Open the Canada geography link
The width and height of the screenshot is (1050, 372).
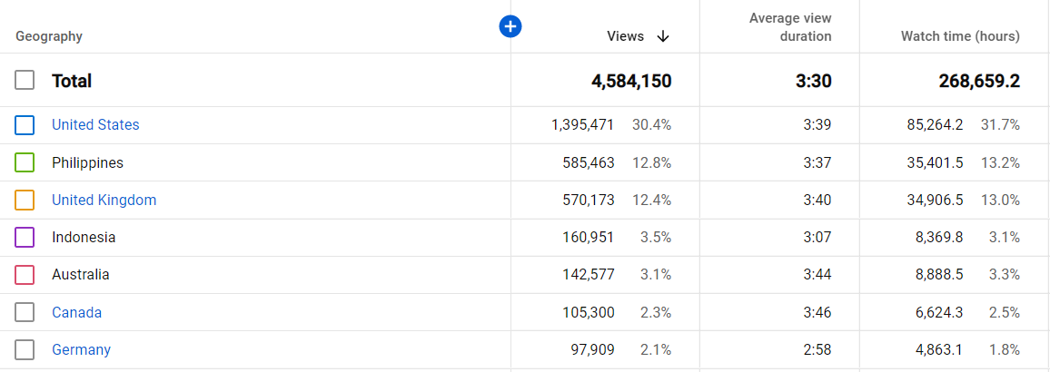[x=77, y=312]
